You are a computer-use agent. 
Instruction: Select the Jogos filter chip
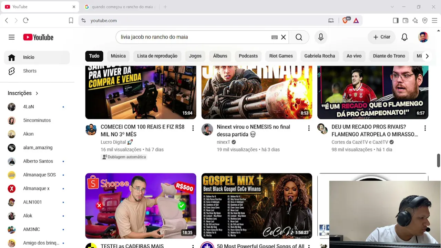(195, 56)
